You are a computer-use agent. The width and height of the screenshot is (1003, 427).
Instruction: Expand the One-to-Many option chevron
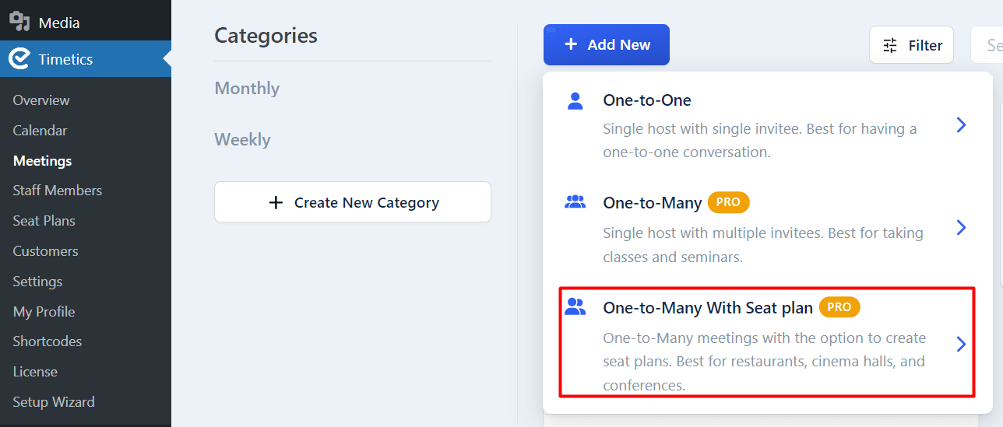(x=961, y=227)
